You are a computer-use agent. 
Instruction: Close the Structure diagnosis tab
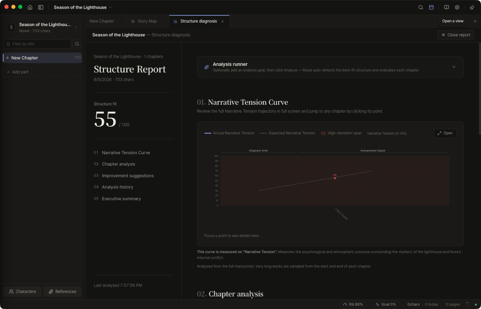click(x=222, y=21)
